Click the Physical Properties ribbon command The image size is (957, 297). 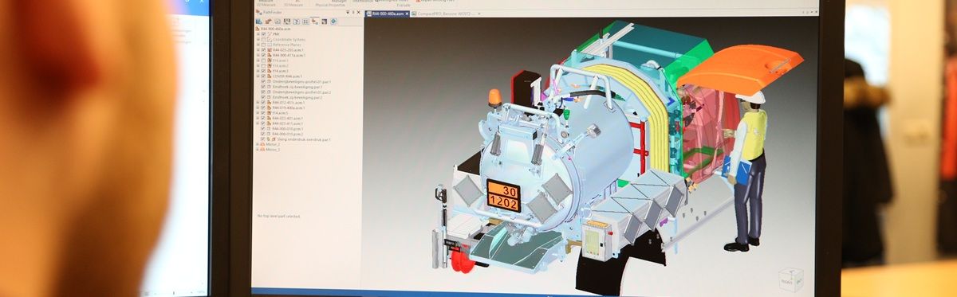(331, 5)
